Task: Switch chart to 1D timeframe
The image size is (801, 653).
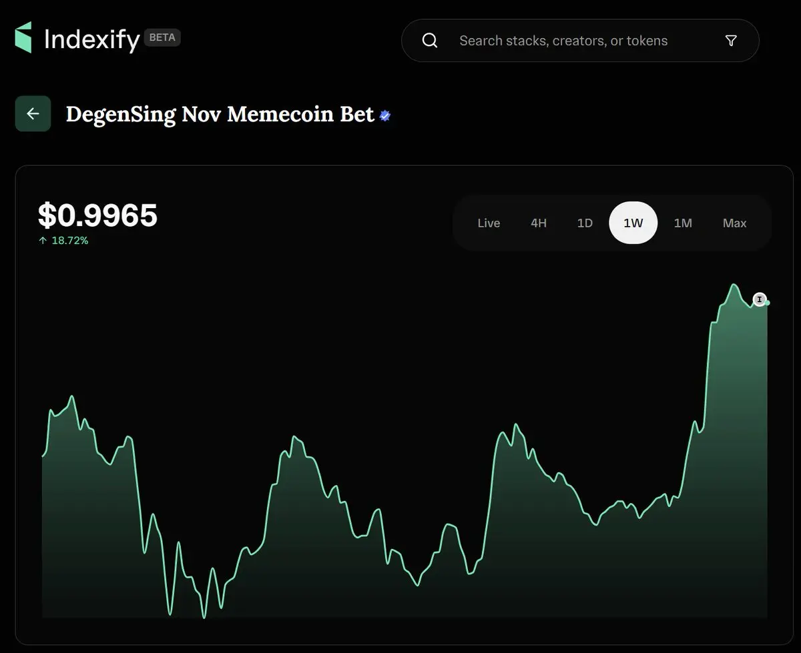Action: click(x=585, y=223)
